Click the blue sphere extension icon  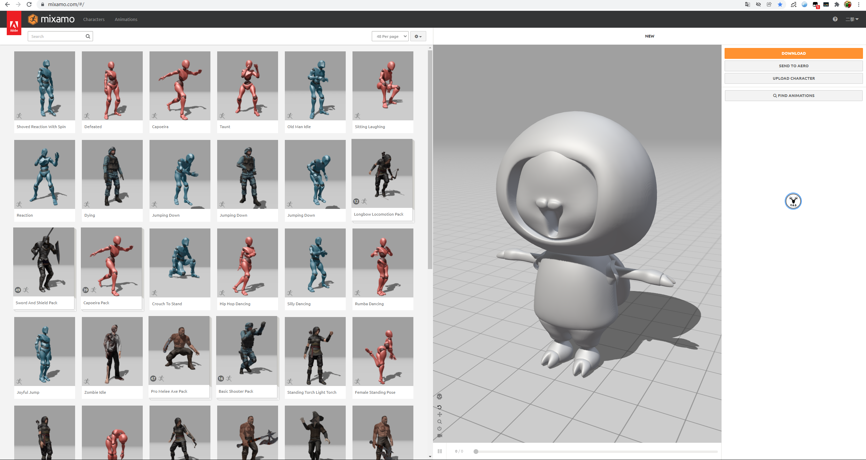tap(804, 4)
